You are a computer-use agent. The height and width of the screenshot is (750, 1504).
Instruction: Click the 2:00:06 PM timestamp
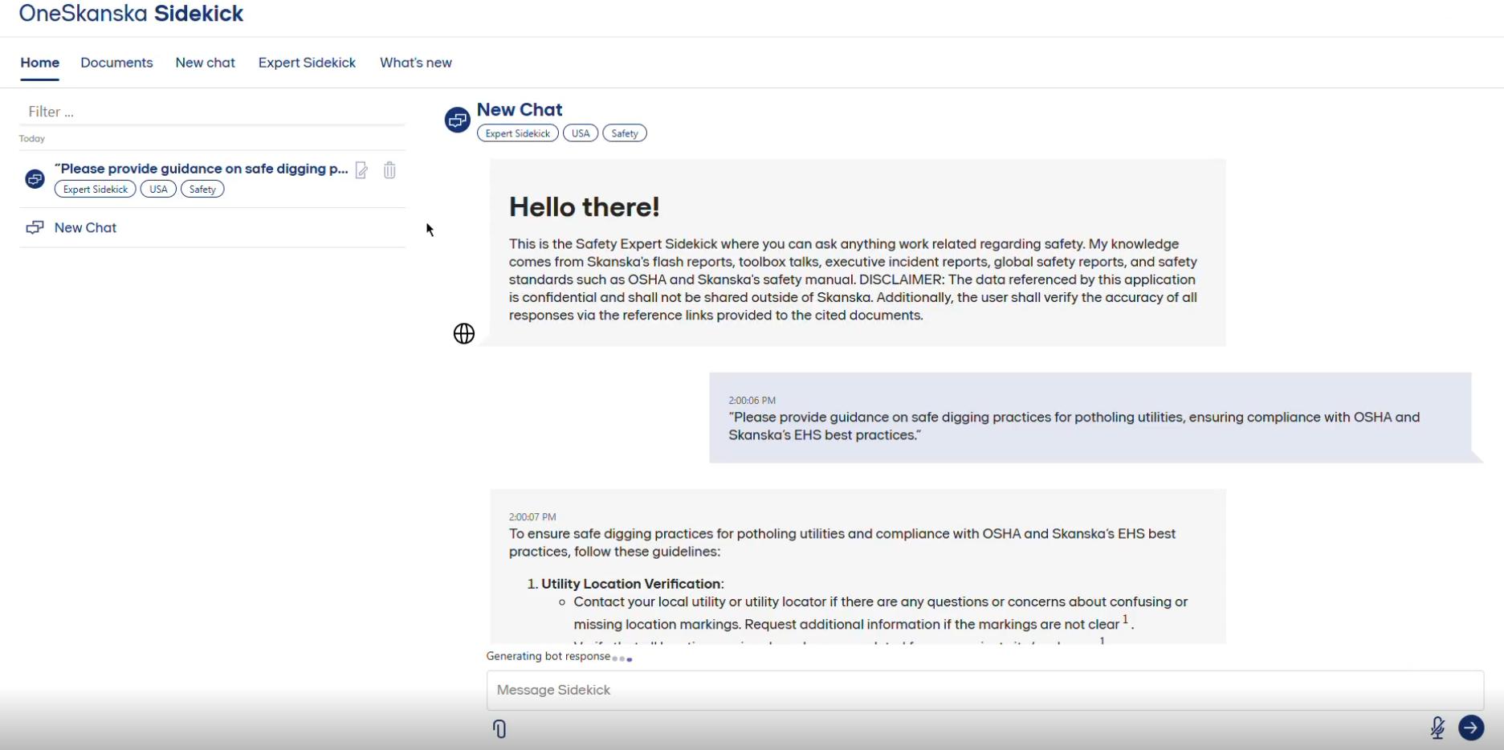(x=752, y=400)
